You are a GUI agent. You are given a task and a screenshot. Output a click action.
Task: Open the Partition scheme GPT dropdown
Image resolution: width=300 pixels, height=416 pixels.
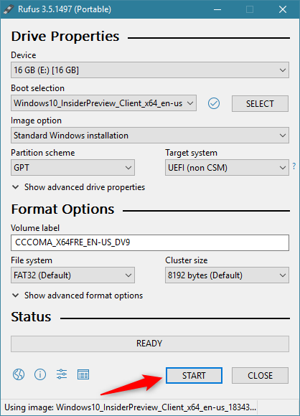72,167
